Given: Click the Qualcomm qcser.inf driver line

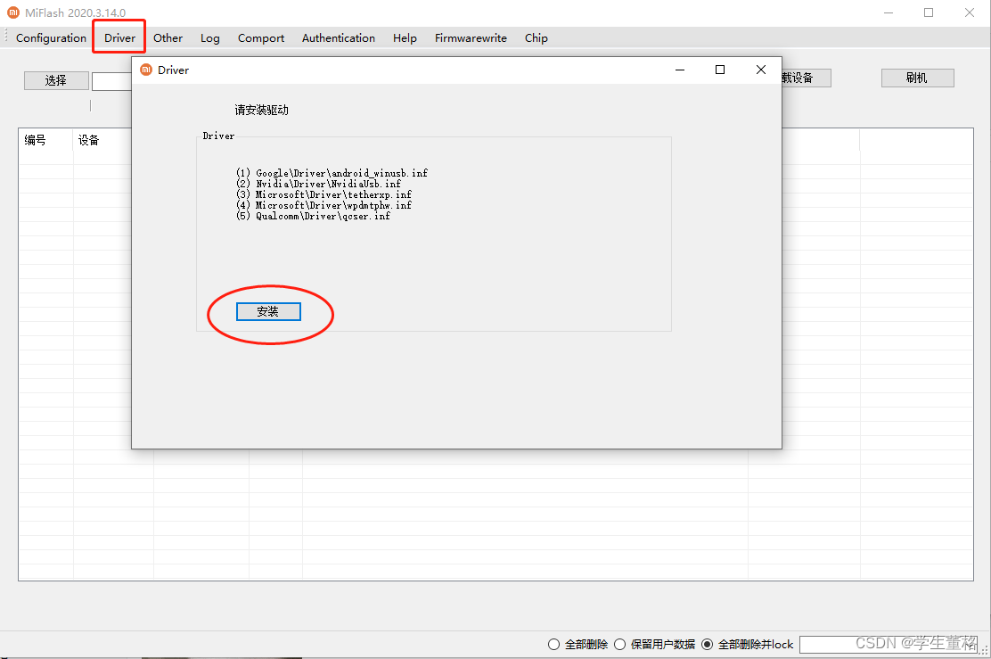Looking at the screenshot, I should tap(313, 216).
